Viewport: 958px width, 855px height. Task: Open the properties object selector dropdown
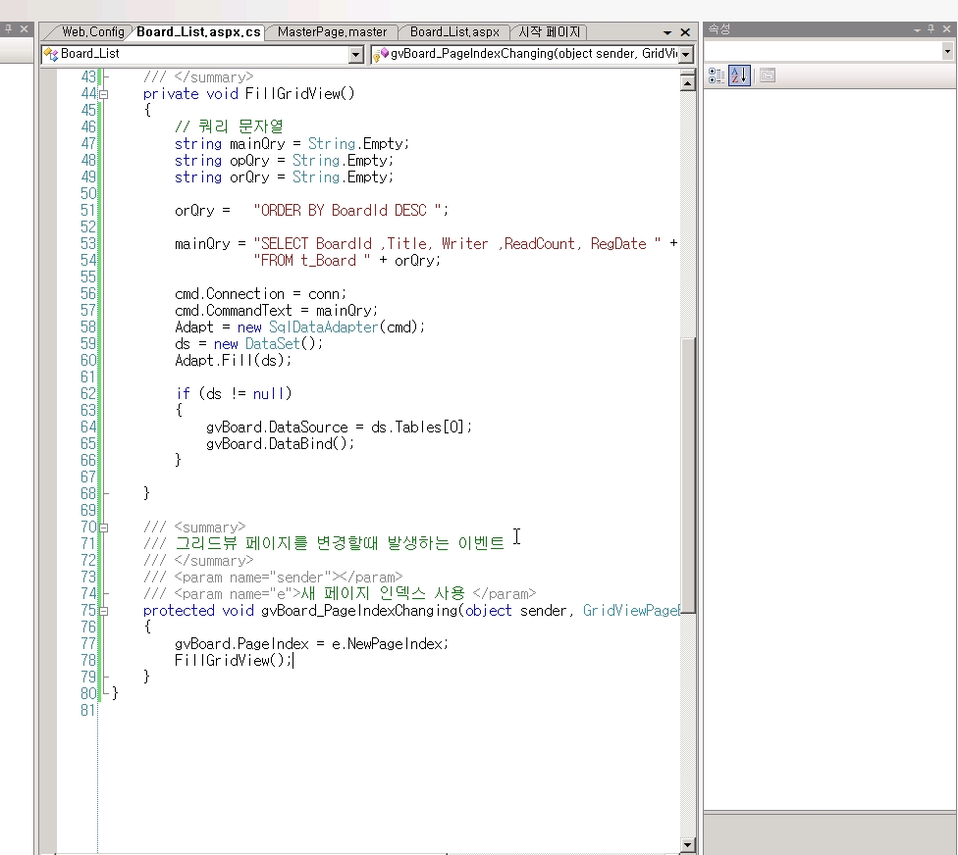click(x=947, y=52)
